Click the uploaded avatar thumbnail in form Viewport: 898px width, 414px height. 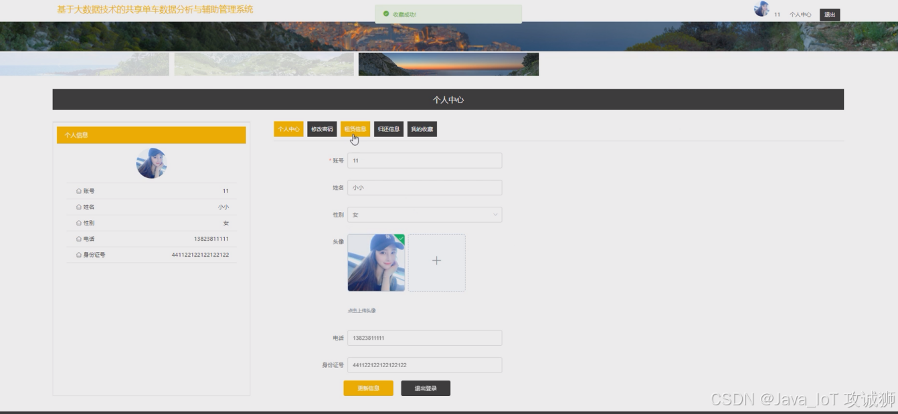coord(376,263)
